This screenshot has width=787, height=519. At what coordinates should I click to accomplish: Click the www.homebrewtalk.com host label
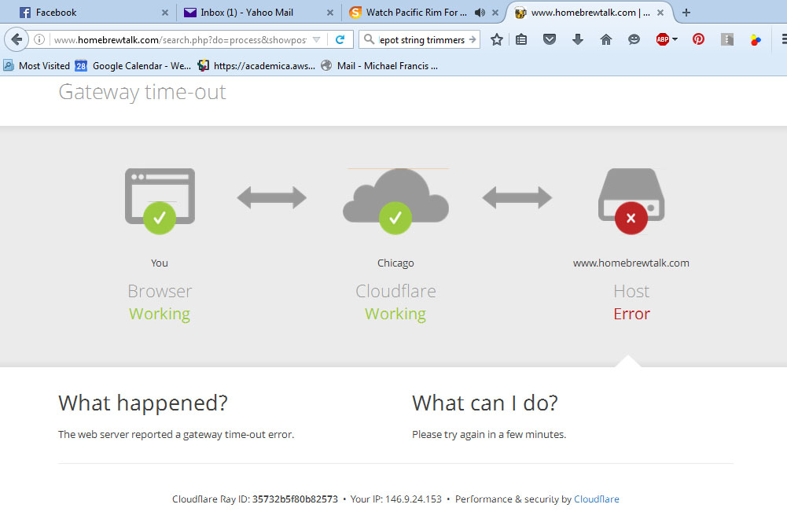click(631, 263)
